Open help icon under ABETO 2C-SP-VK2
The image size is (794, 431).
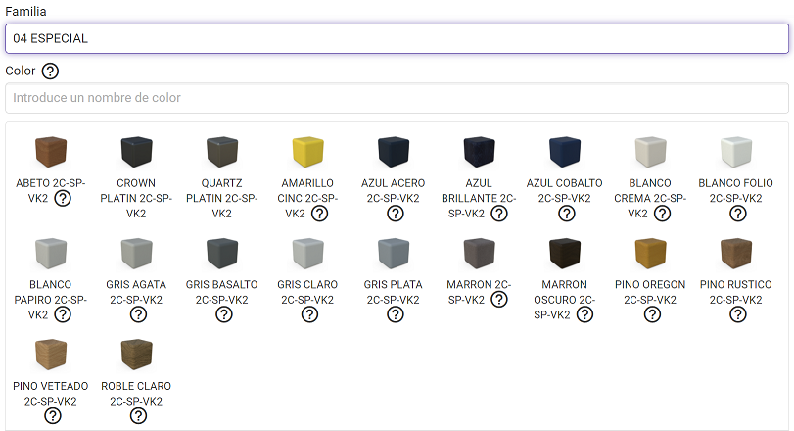point(62,199)
